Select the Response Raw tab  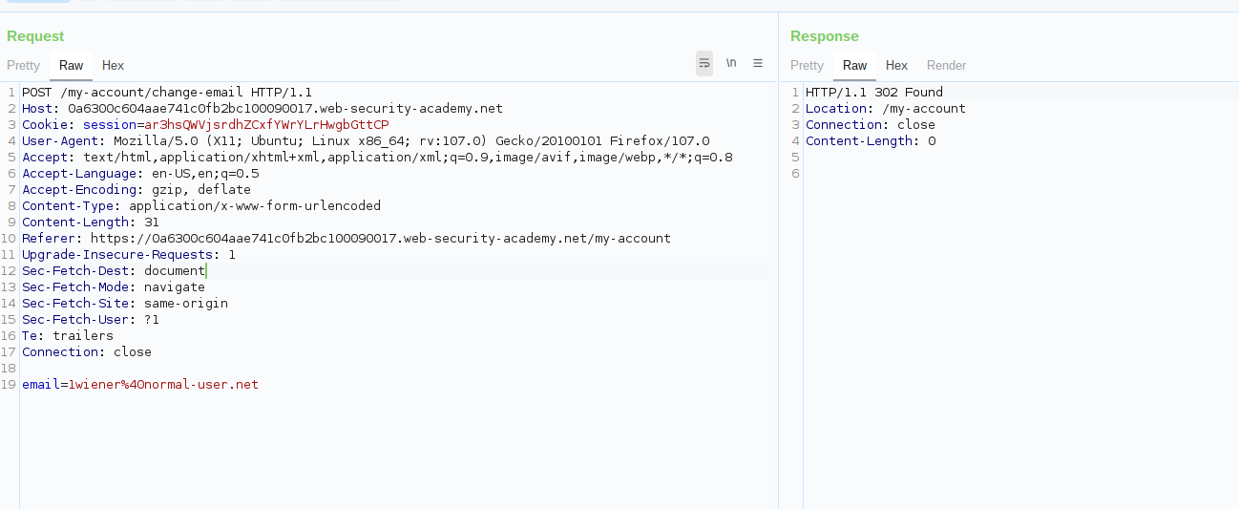855,65
